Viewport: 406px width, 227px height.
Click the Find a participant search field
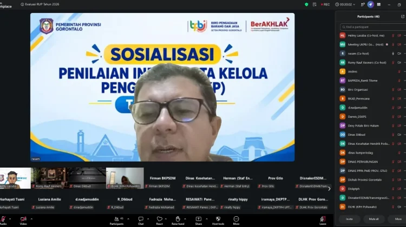pos(373,27)
